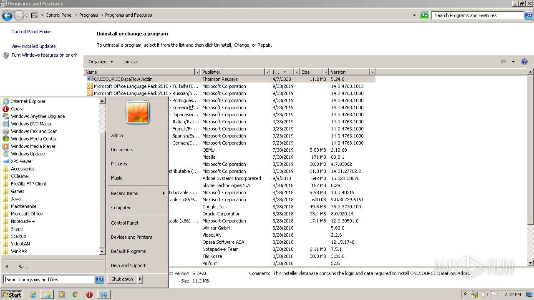Open Windows Fax and Scan
This screenshot has height=300, width=534.
34,131
